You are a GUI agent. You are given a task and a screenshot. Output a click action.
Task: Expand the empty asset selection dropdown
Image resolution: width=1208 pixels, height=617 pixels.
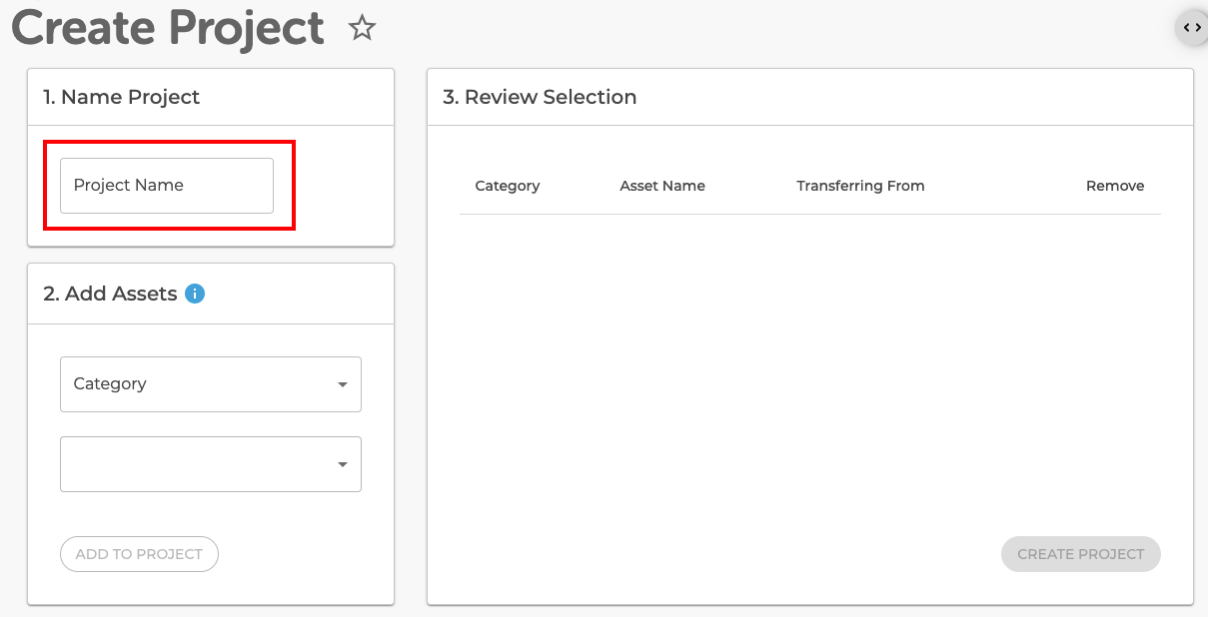210,464
